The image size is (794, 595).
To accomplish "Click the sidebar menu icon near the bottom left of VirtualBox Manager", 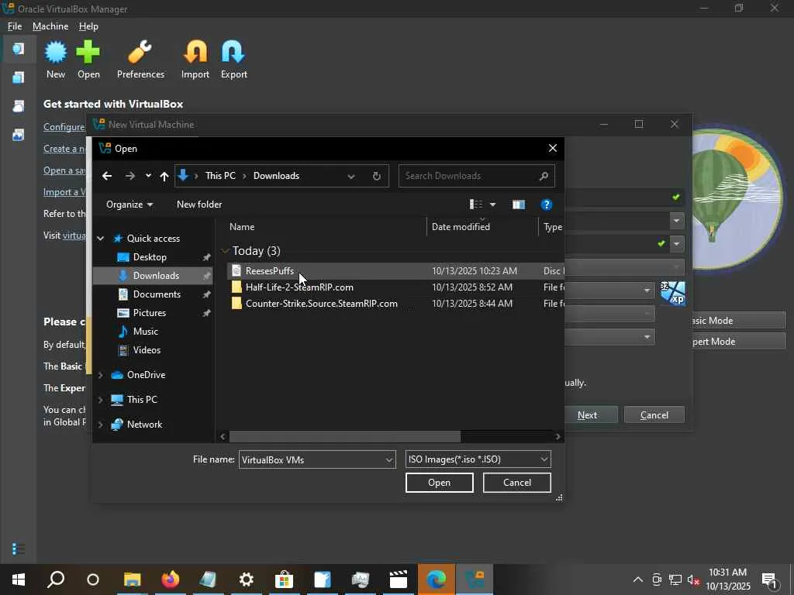I will pos(19,549).
